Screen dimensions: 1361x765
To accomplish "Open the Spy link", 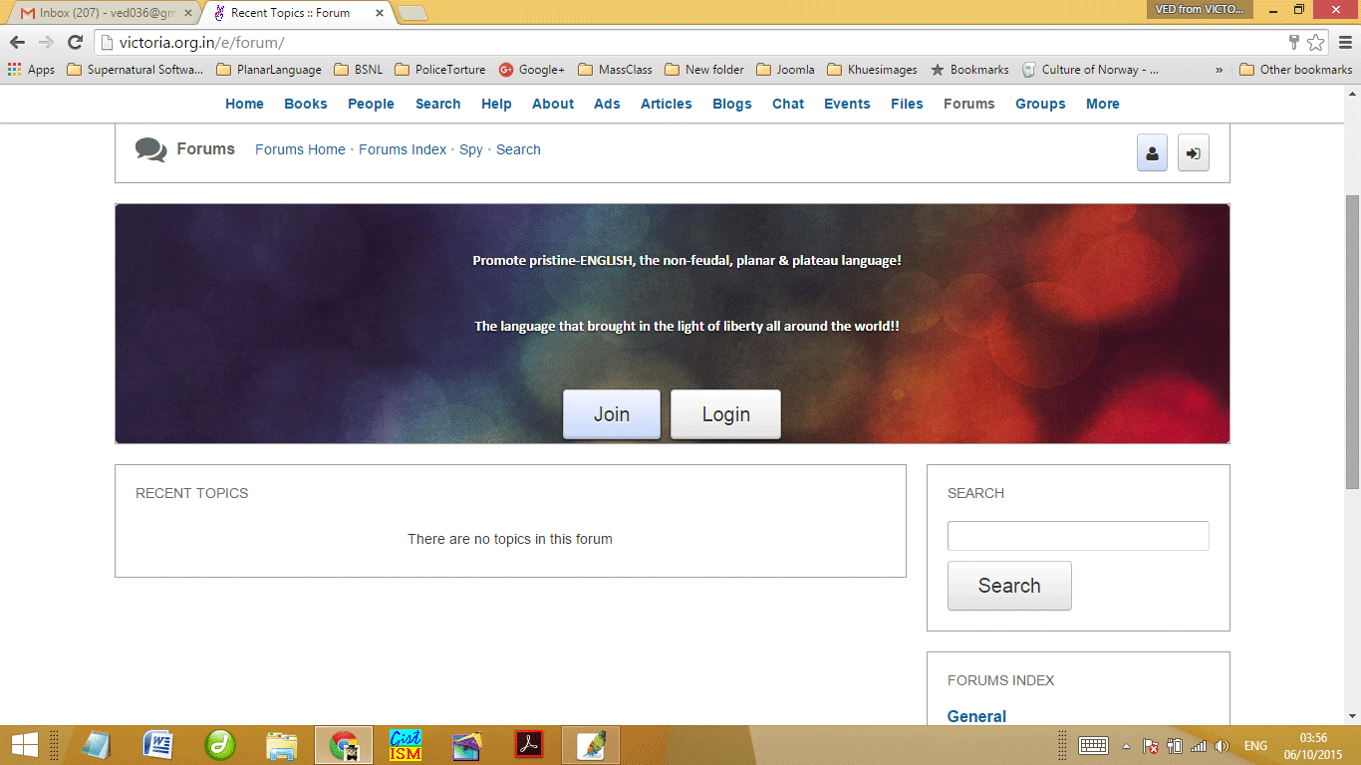I will pos(471,149).
